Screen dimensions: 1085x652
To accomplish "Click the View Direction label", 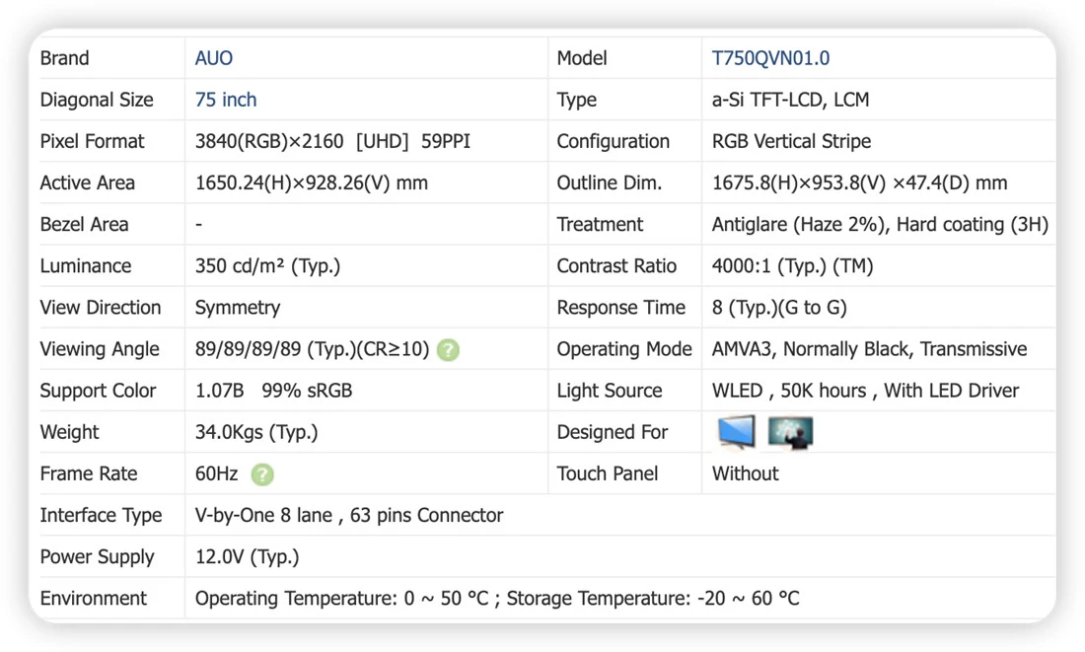I will [101, 308].
